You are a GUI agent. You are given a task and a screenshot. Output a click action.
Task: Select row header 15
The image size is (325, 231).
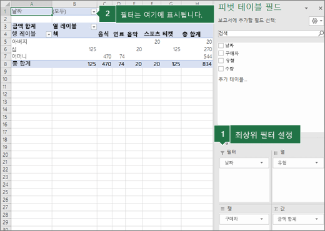click(6, 117)
